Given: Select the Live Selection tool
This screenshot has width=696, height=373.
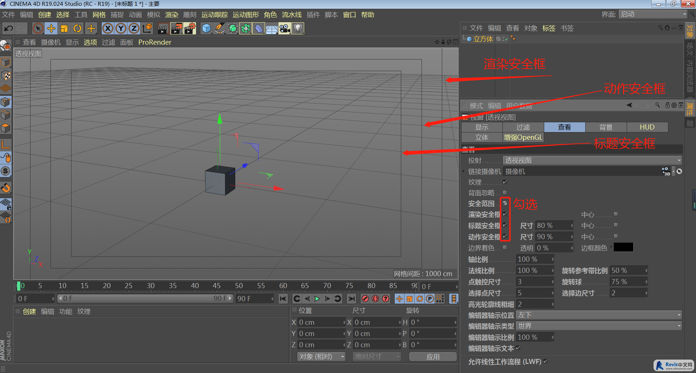Looking at the screenshot, I should [38, 28].
